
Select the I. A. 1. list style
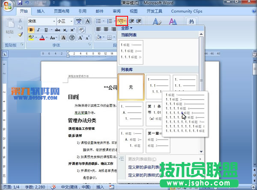[x=131, y=114]
